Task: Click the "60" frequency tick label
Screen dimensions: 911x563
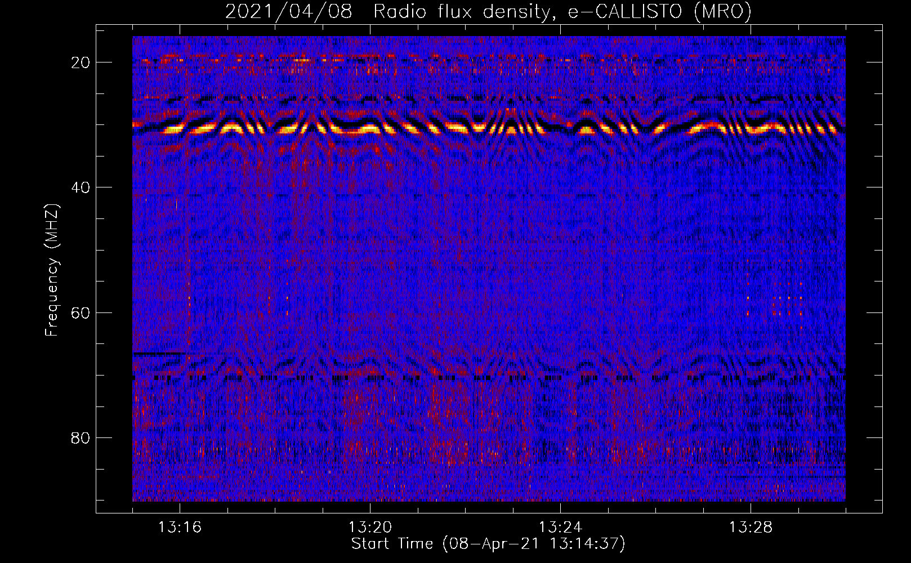Action: pos(81,312)
